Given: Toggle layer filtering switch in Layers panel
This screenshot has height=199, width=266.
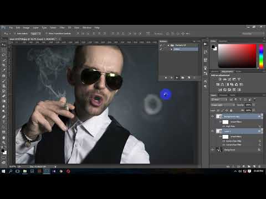Looking at the screenshot, I should click(x=255, y=99).
